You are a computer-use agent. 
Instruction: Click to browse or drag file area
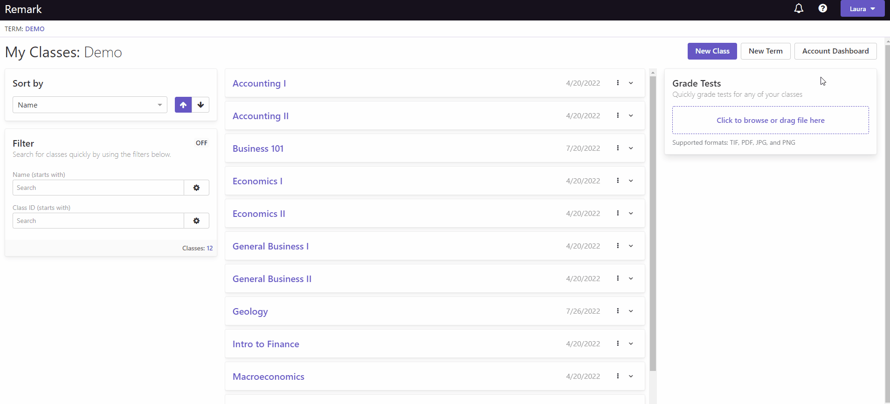pos(770,120)
